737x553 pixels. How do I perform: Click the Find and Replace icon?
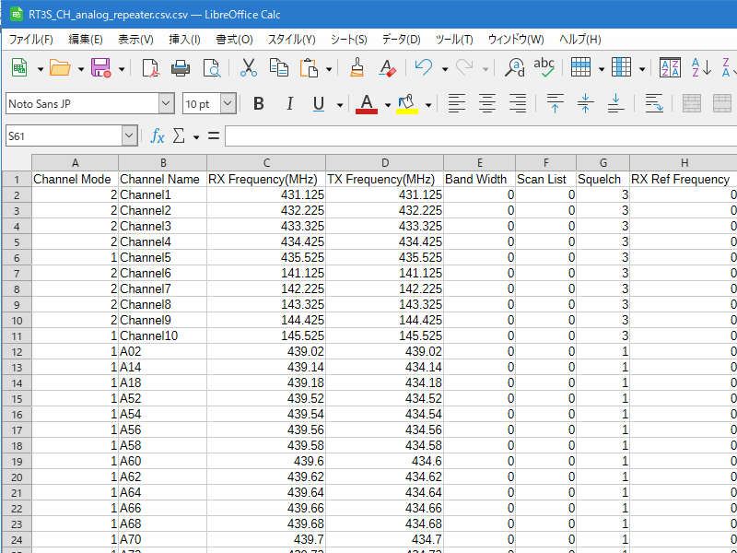(x=515, y=67)
